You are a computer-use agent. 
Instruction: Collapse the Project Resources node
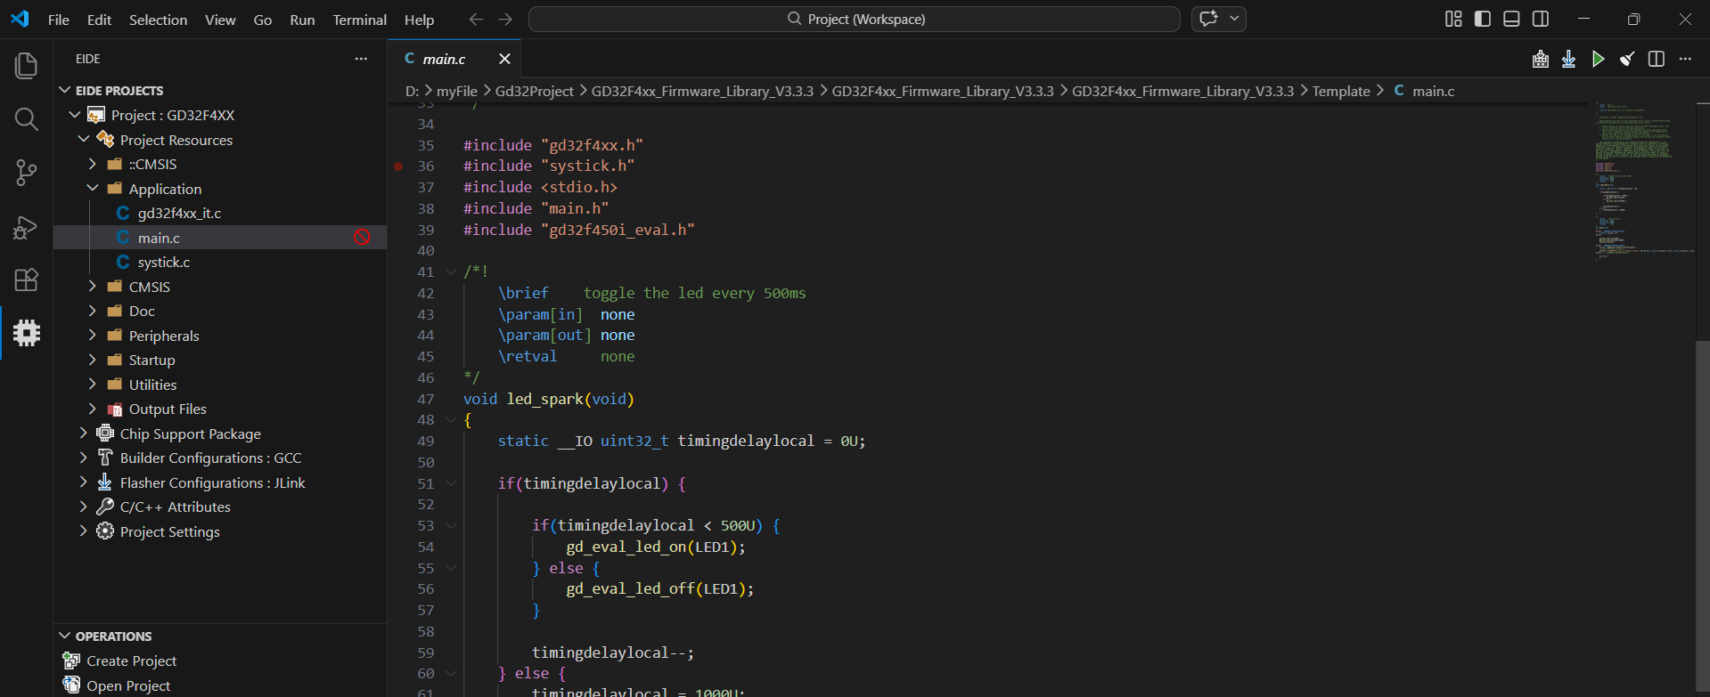pos(84,140)
